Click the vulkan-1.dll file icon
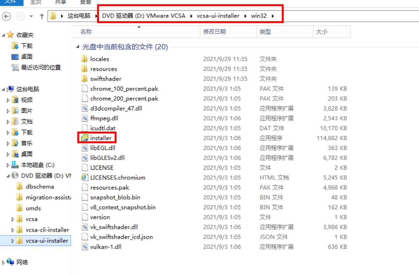 [x=84, y=247]
